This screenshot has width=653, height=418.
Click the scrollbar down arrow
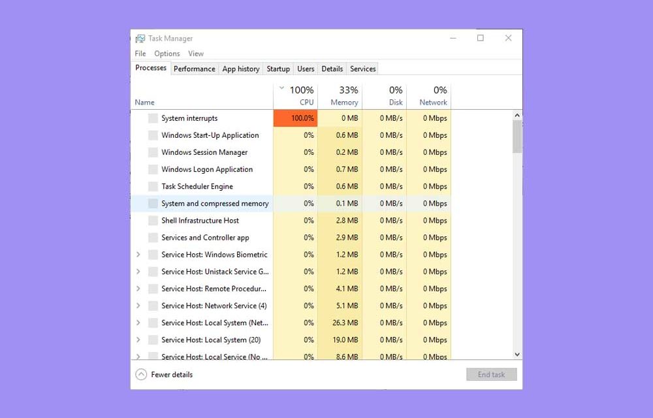(x=517, y=353)
